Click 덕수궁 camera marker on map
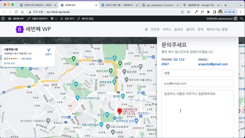This screenshot has width=245, height=138. [x=107, y=115]
